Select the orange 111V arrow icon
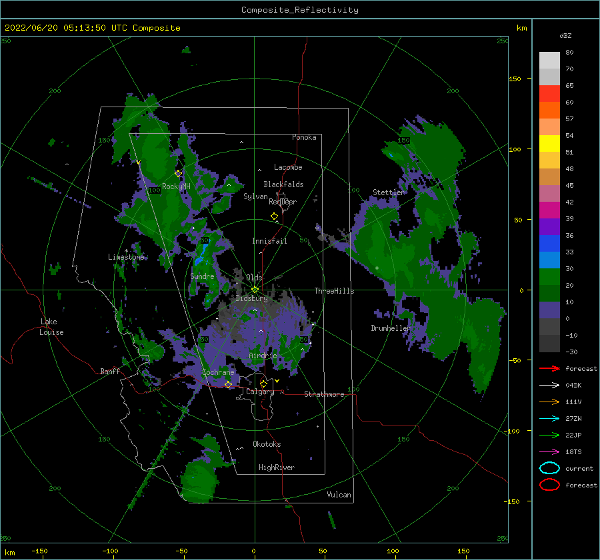 coord(549,402)
